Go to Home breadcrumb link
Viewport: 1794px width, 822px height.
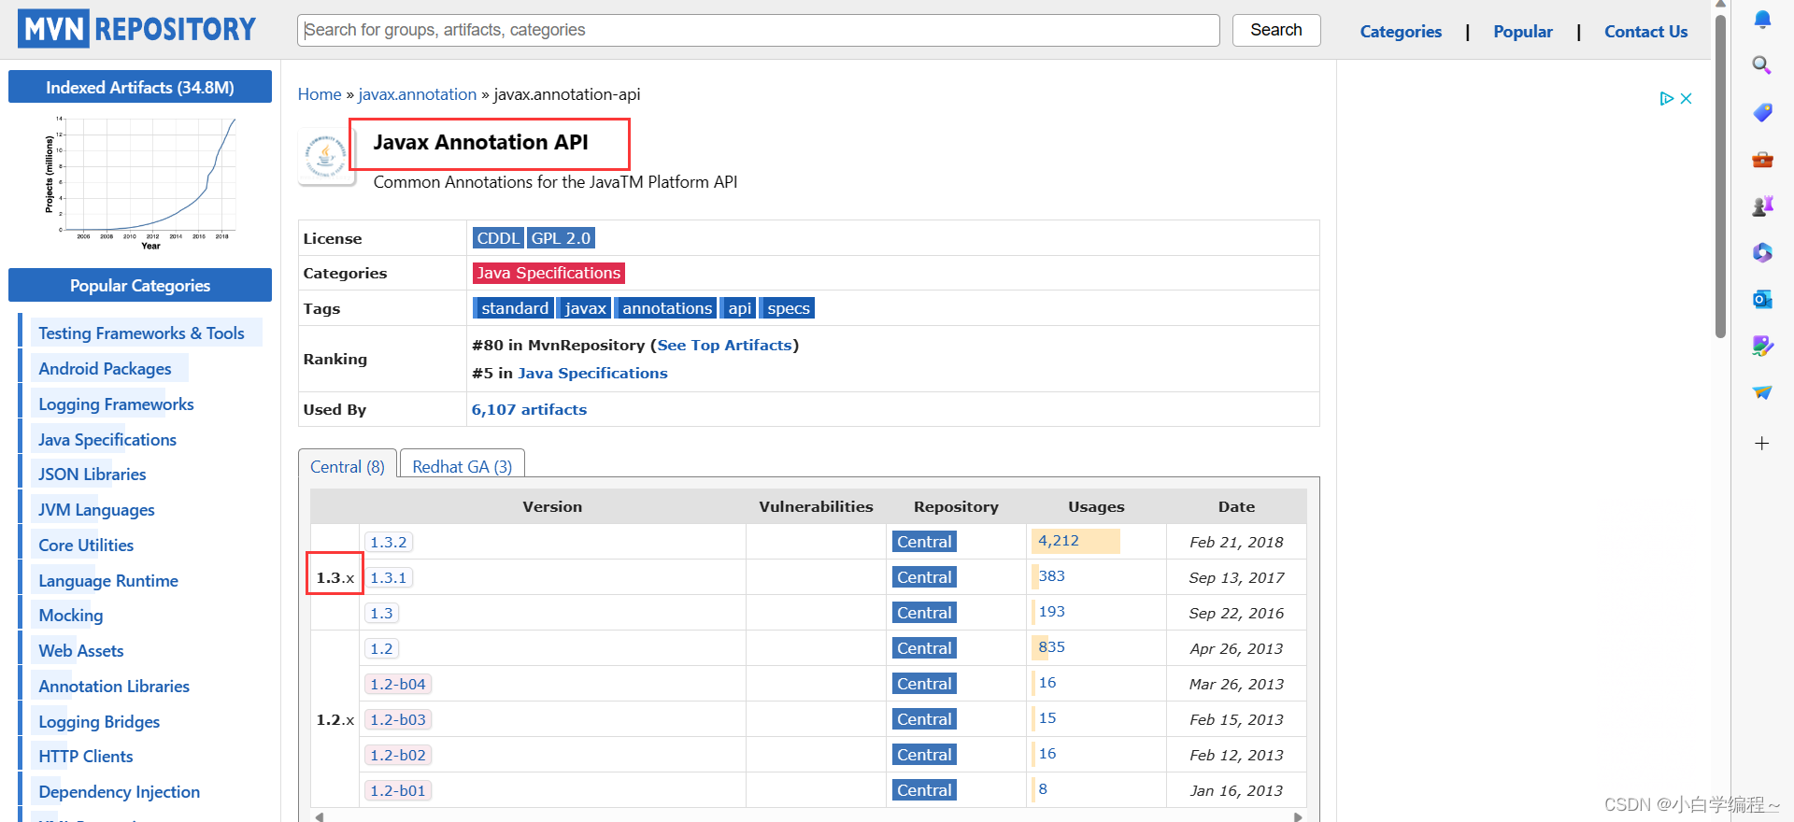coord(320,94)
